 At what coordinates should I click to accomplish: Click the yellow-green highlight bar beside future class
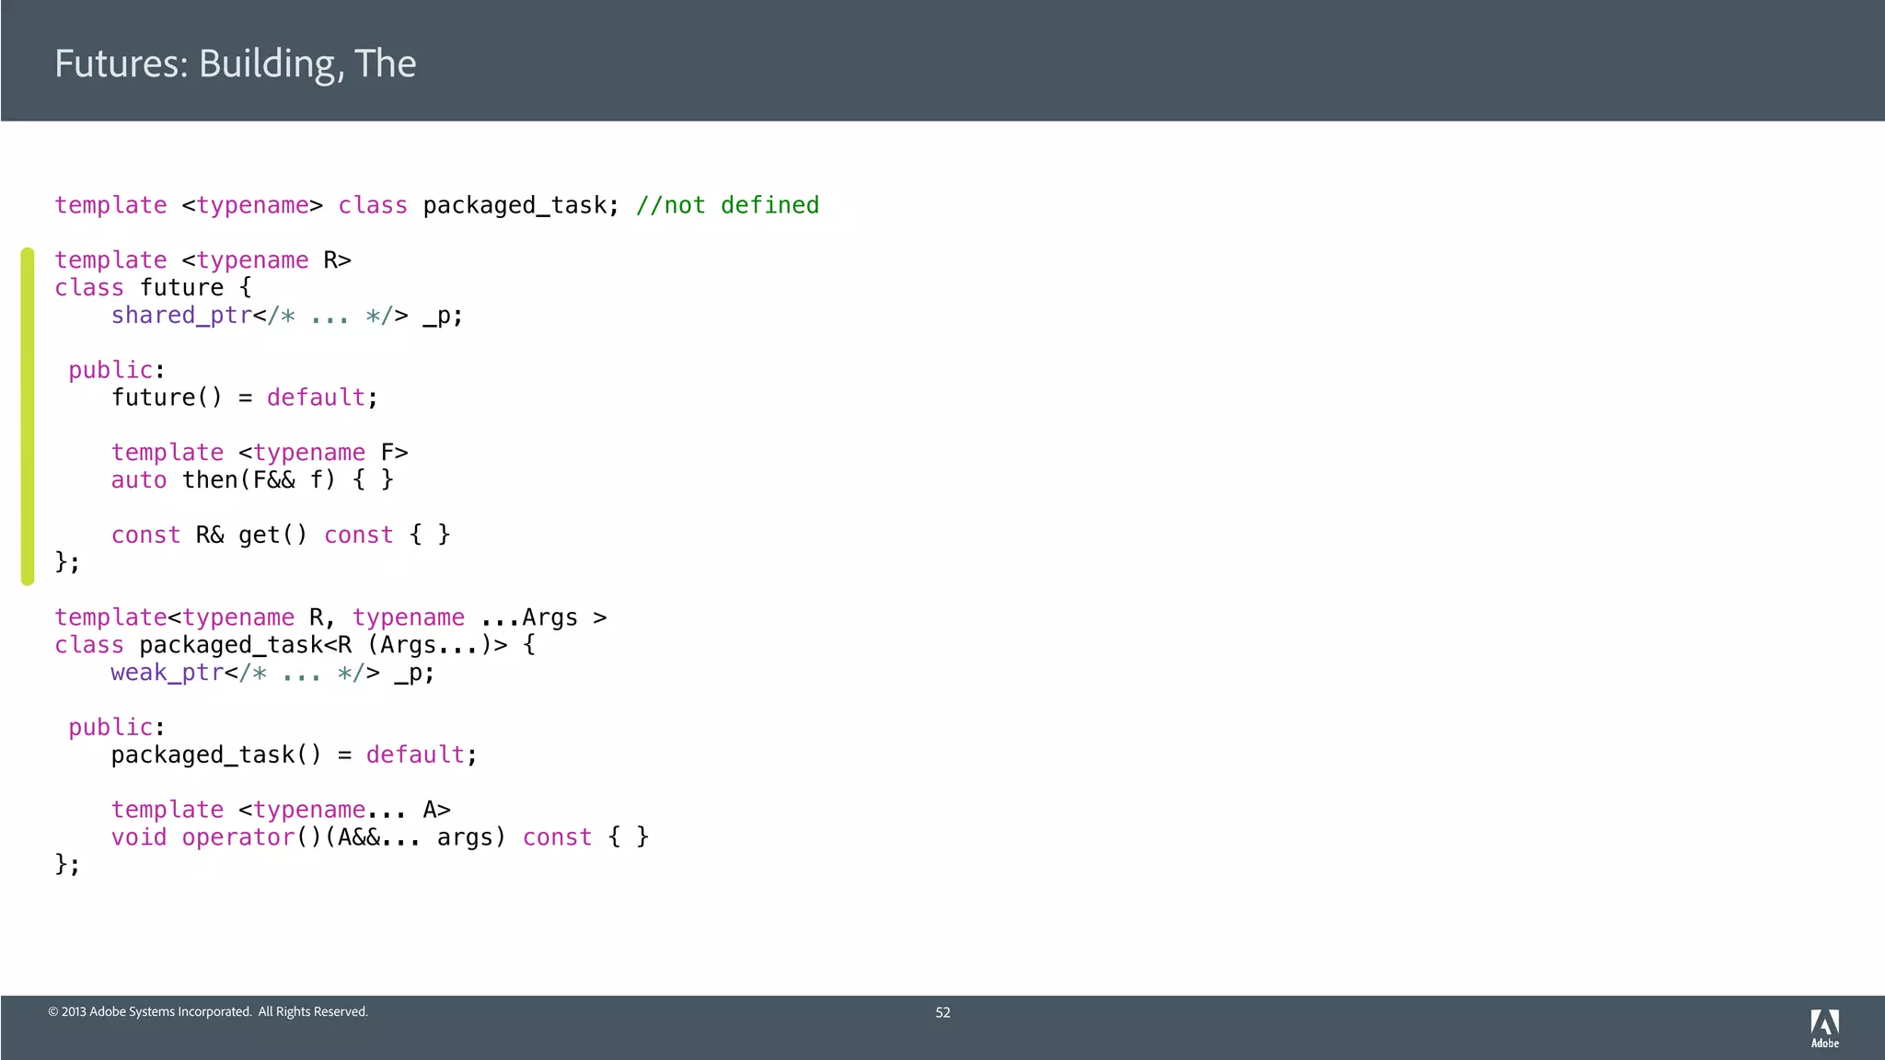point(28,416)
